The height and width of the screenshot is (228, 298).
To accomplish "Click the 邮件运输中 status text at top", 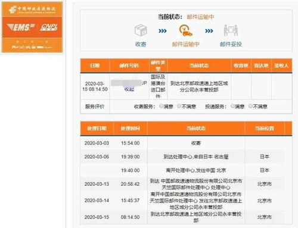I will tap(200, 17).
